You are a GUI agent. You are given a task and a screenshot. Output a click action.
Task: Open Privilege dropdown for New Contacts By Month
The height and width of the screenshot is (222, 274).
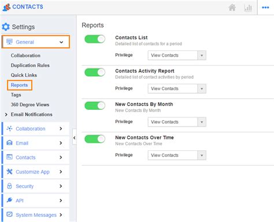click(x=177, y=122)
